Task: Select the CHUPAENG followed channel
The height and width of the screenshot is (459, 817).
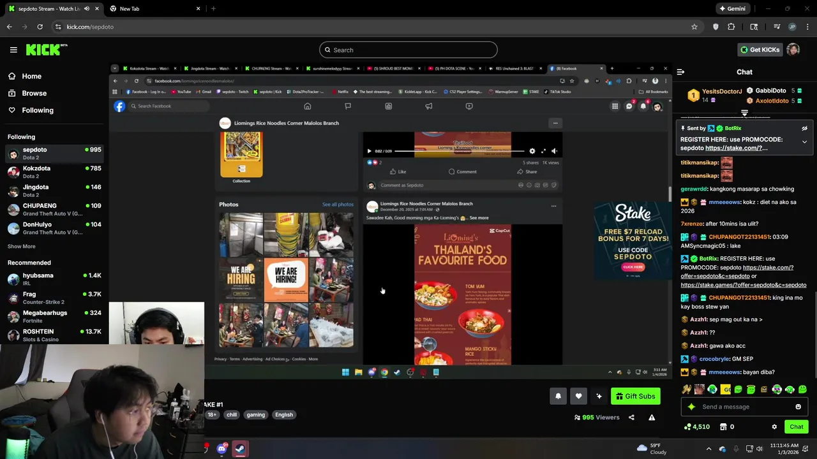Action: point(54,209)
